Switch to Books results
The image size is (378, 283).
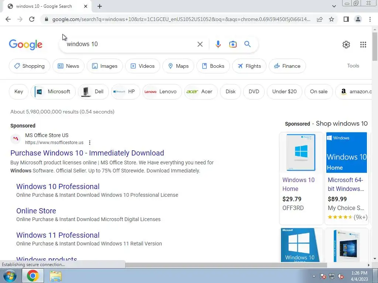213,66
